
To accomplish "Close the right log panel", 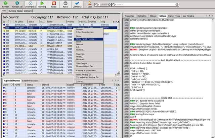I will pyautogui.click(x=212, y=16).
